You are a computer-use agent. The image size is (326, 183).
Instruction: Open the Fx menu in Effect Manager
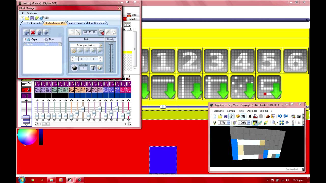click(x=23, y=13)
